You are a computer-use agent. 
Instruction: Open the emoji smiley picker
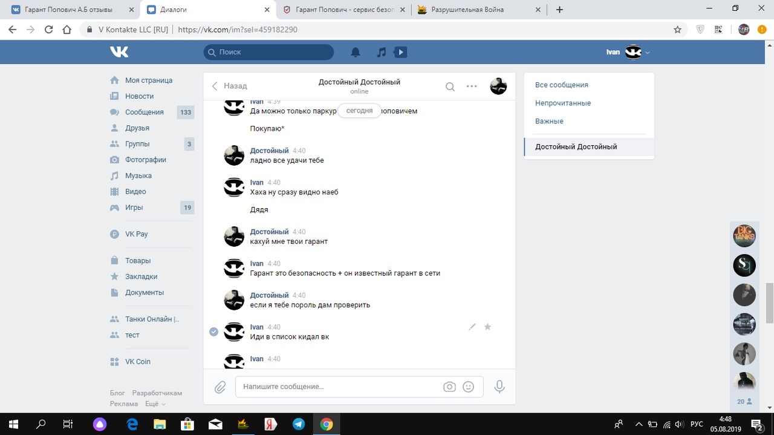click(x=468, y=387)
